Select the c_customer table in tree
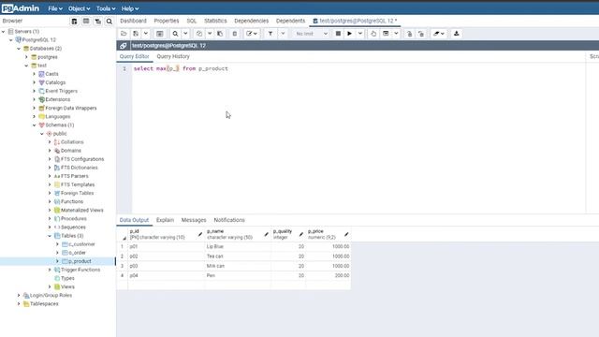 (81, 244)
